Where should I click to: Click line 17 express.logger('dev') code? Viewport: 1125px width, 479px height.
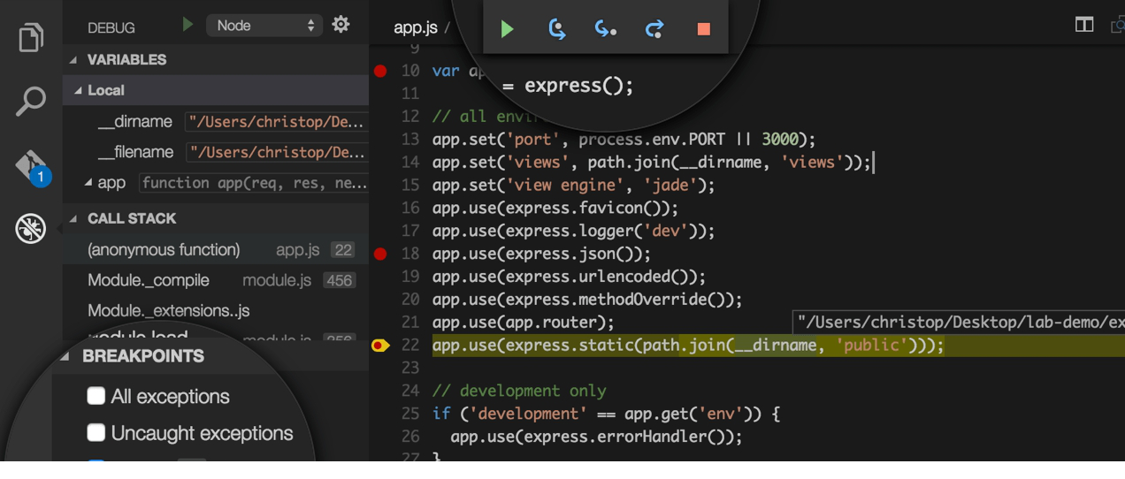coord(573,232)
